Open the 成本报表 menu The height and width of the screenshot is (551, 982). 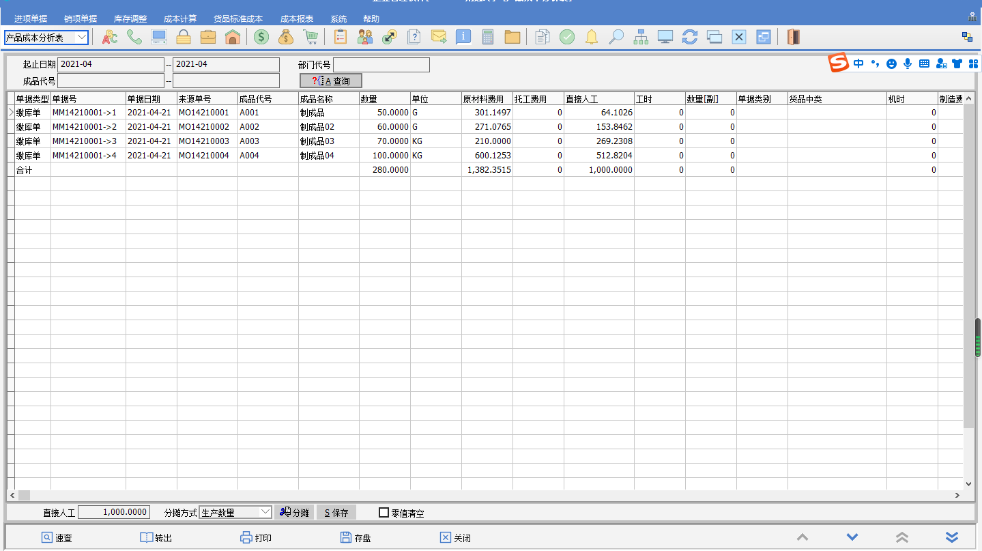click(297, 19)
